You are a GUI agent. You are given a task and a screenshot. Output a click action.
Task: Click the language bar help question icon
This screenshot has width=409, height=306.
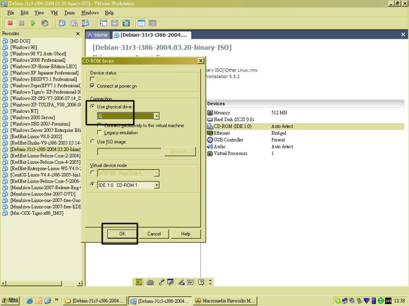tap(201, 282)
